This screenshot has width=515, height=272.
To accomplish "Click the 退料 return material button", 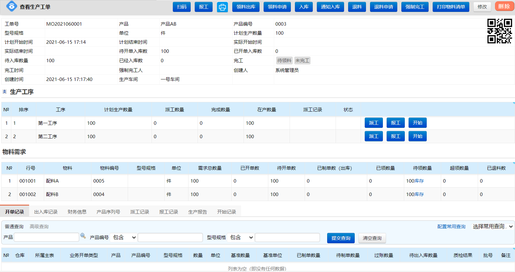I will (x=357, y=7).
